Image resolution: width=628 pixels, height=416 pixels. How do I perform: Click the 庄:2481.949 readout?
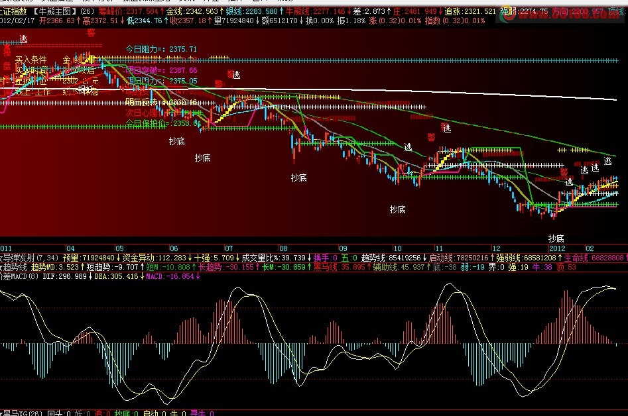point(418,12)
